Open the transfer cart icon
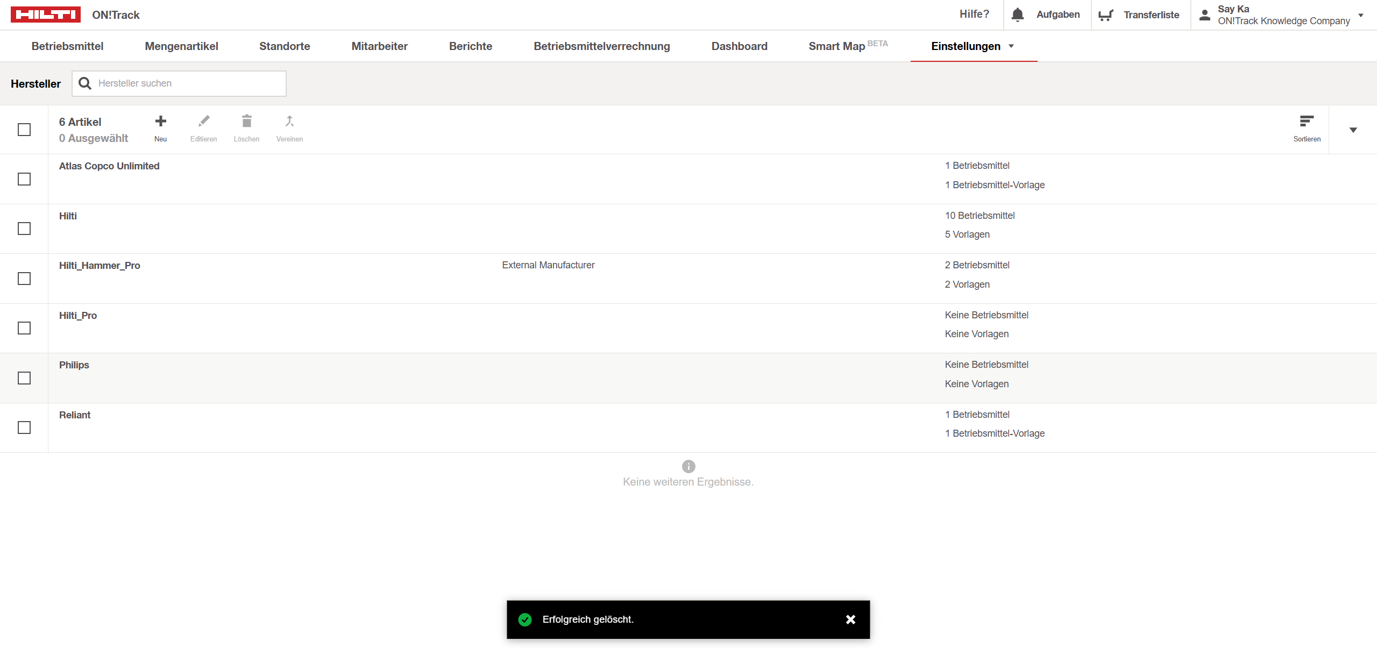The height and width of the screenshot is (648, 1377). (x=1106, y=15)
